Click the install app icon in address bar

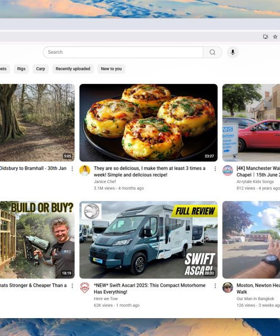pos(265,36)
